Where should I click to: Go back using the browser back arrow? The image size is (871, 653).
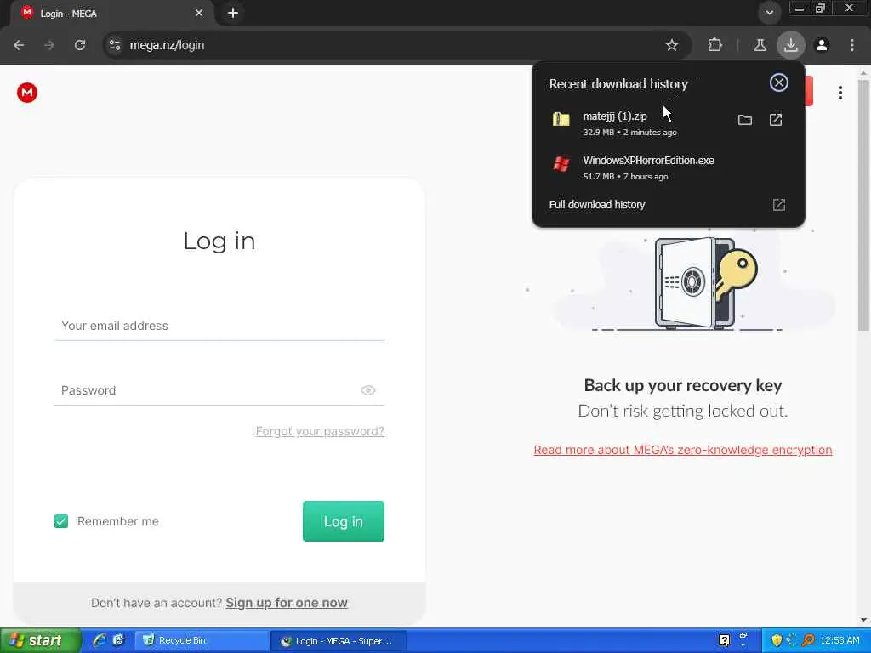tap(19, 45)
